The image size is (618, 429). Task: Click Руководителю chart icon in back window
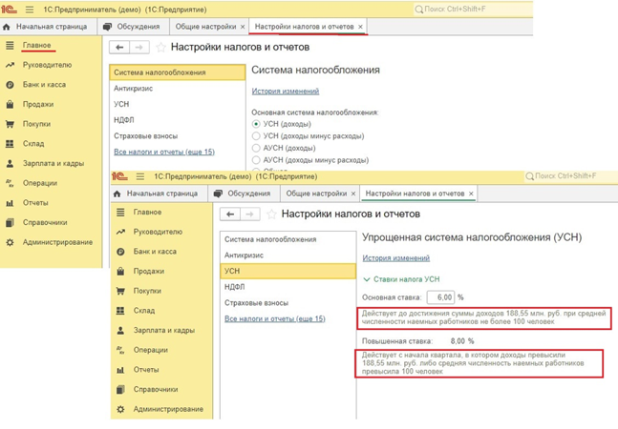pyautogui.click(x=10, y=65)
